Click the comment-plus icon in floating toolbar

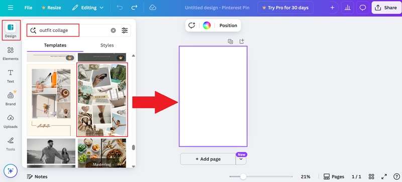click(x=191, y=25)
